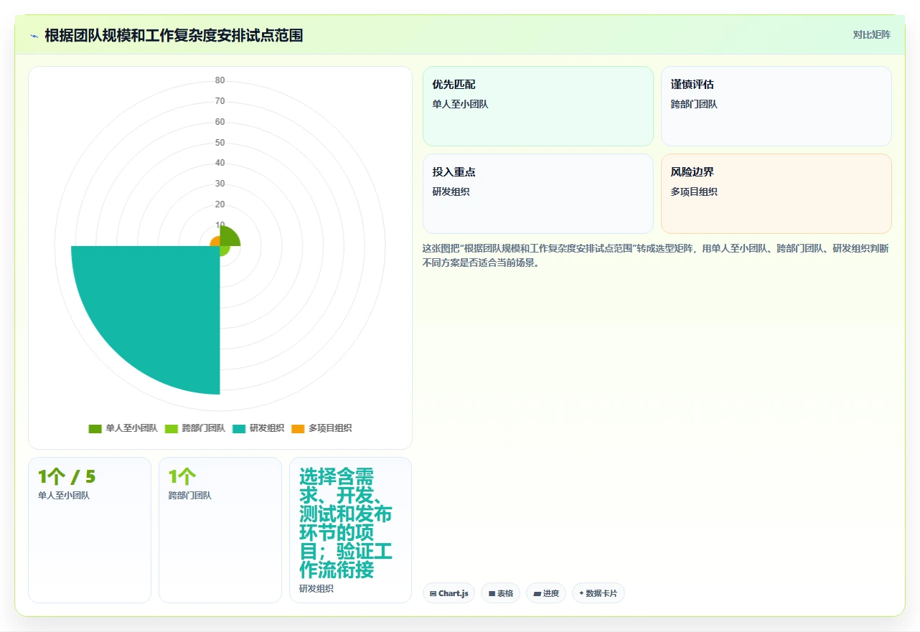920x632 pixels.
Task: Click the large teal 研发组织 chart segment
Action: [158, 308]
